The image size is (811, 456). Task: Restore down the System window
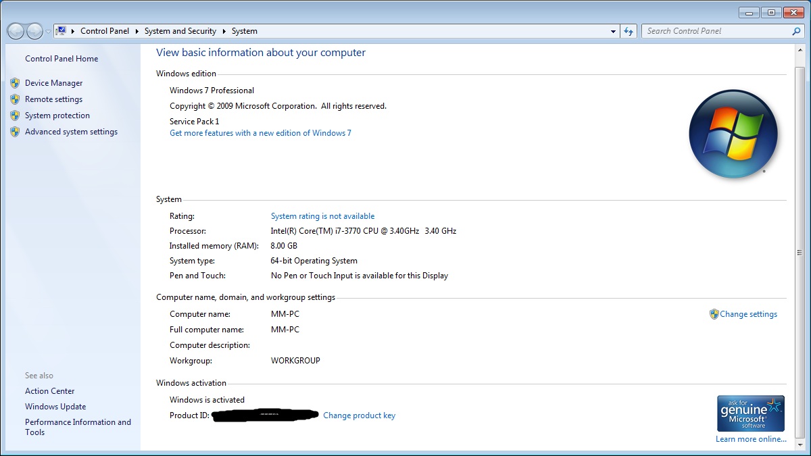click(771, 12)
